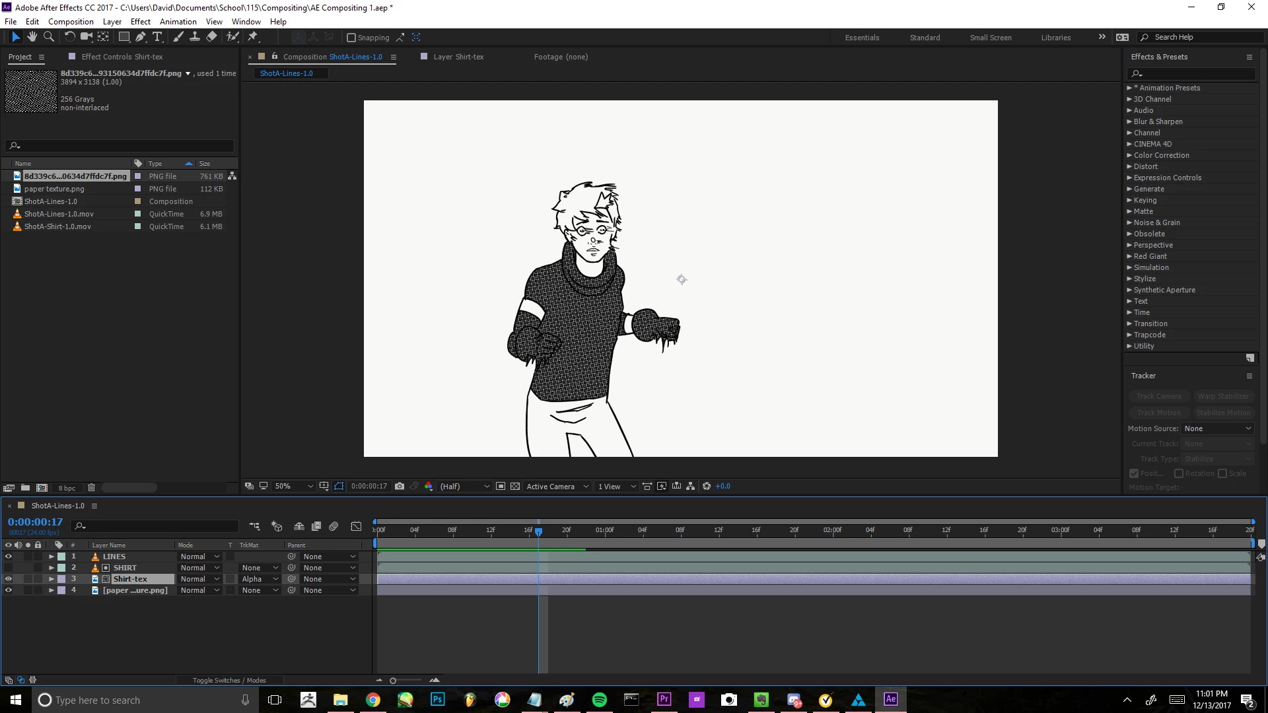Expand the Color Correction effects category
1268x713 pixels.
tap(1129, 155)
